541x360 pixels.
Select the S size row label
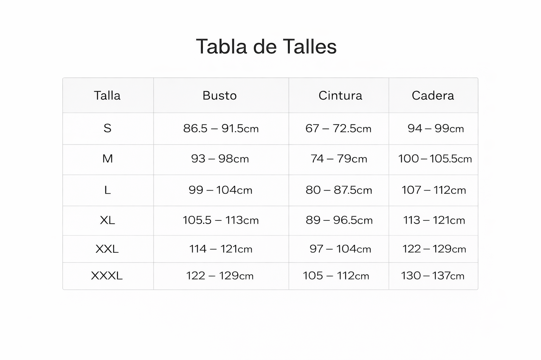click(107, 128)
